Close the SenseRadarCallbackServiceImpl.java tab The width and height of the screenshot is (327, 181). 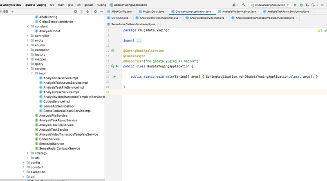[158, 25]
